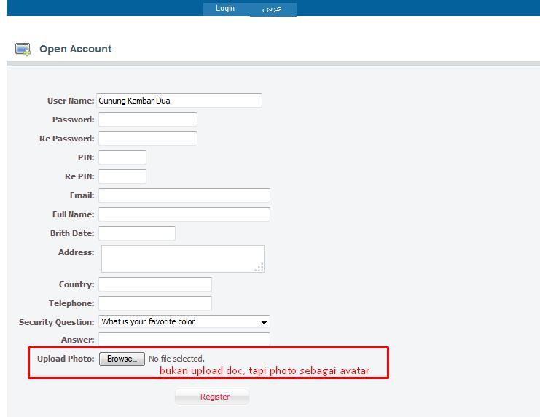The width and height of the screenshot is (540, 417).
Task: Switch to the Arabic language tab
Action: click(273, 9)
